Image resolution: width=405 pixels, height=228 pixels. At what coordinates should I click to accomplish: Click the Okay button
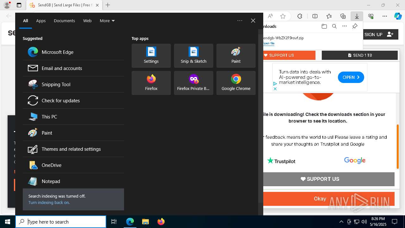pyautogui.click(x=329, y=199)
